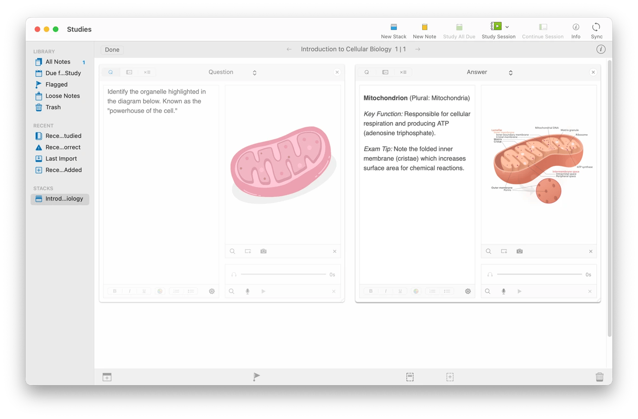638x419 pixels.
Task: Flag the current note
Action: click(256, 377)
